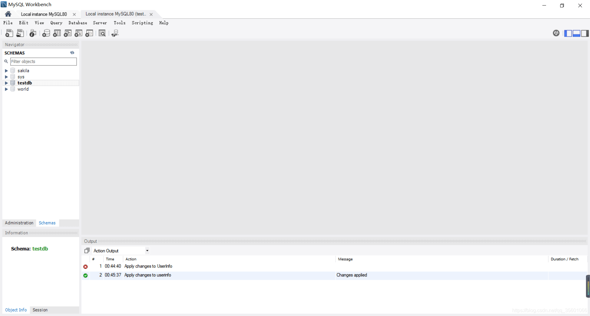The height and width of the screenshot is (316, 590).
Task: Switch to the Session tab
Action: 40,310
